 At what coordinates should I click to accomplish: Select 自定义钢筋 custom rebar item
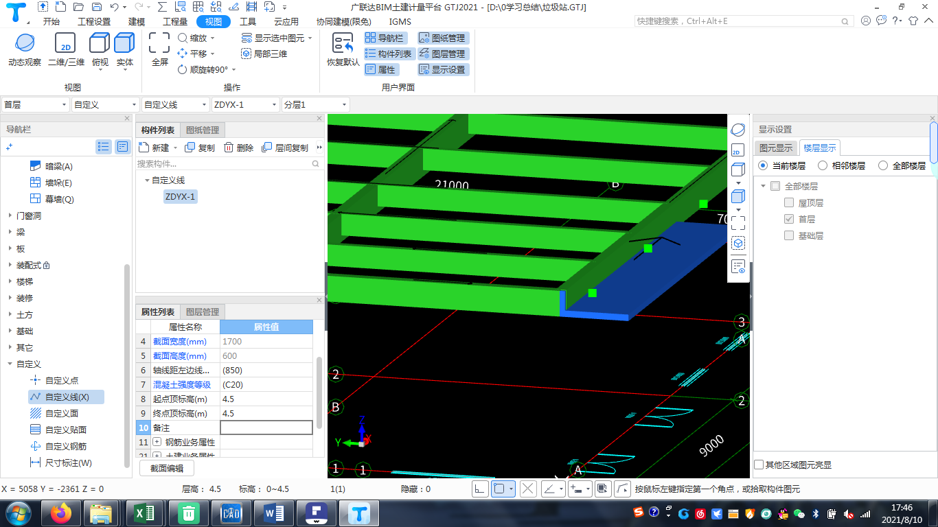[58, 446]
